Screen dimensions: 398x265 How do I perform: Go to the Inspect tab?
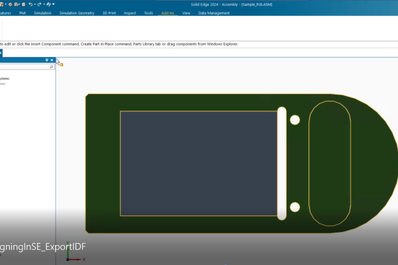click(x=131, y=13)
